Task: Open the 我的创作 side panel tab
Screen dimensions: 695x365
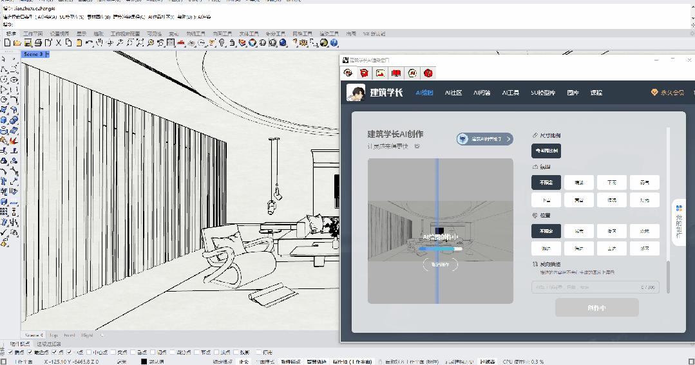Action: click(679, 221)
